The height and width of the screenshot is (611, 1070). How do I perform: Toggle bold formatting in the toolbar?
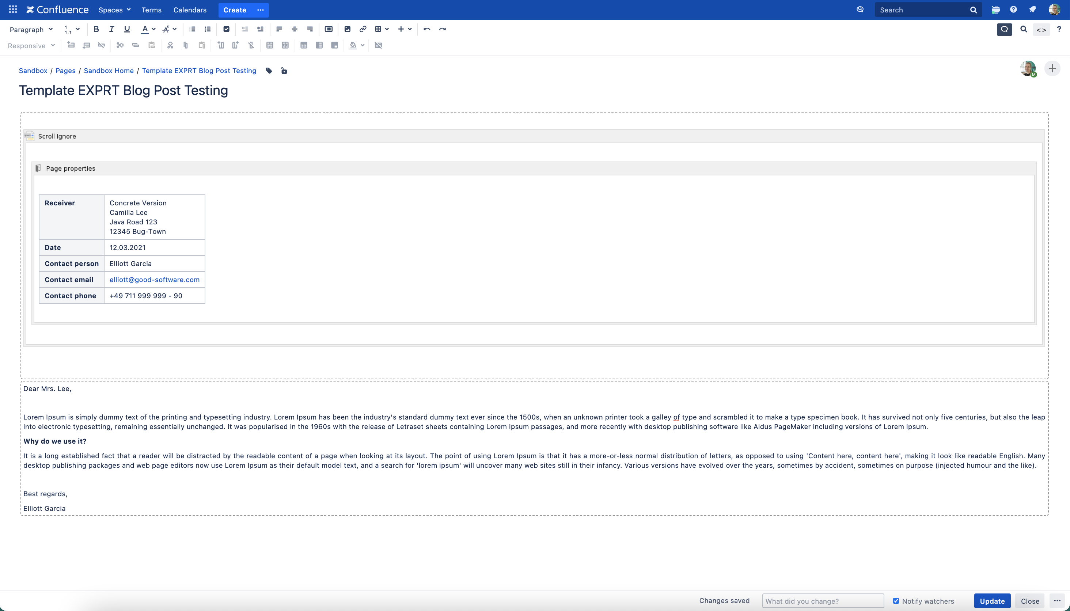coord(96,29)
